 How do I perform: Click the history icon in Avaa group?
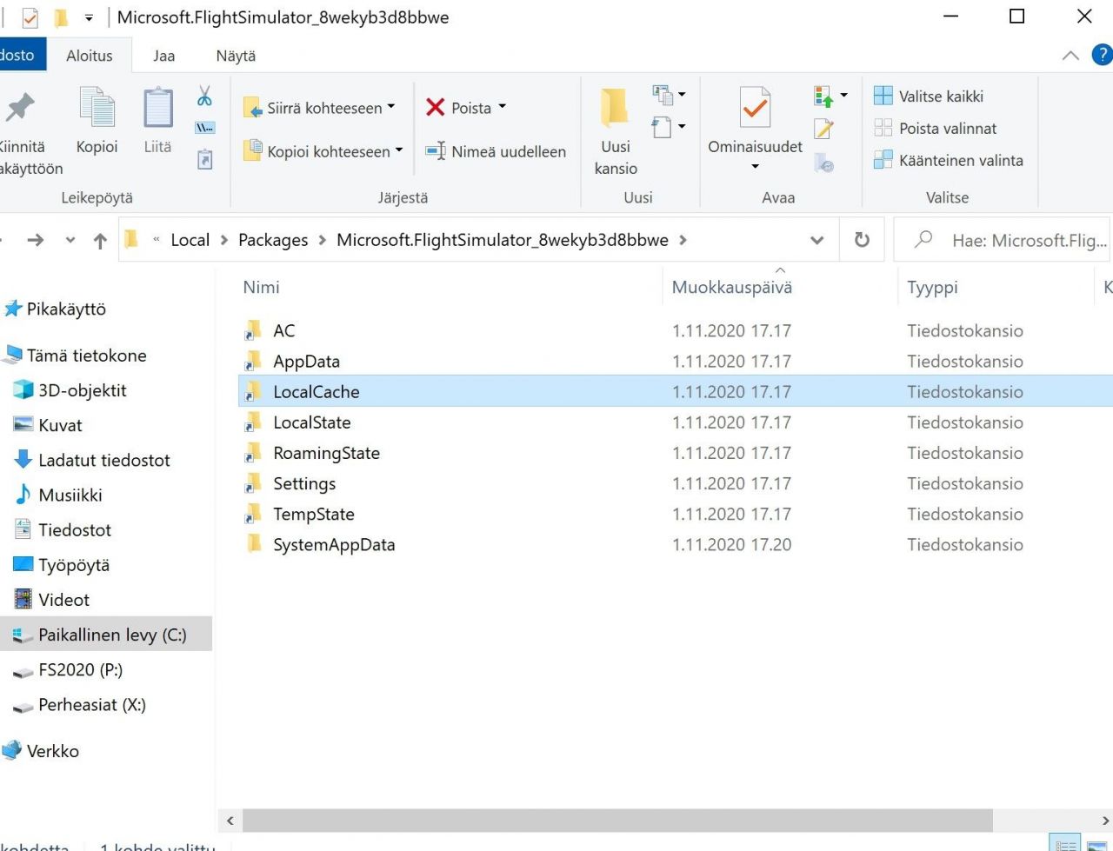coord(823,162)
